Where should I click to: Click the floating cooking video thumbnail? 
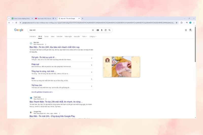coord(122,67)
